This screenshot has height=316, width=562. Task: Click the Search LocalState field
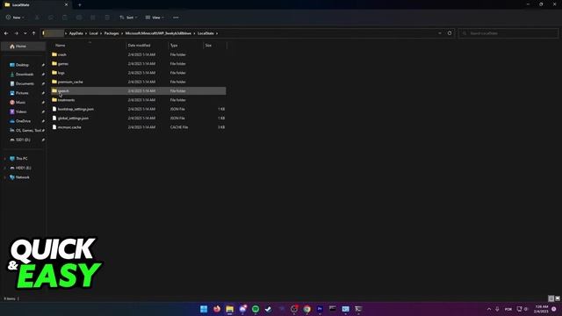[508, 33]
